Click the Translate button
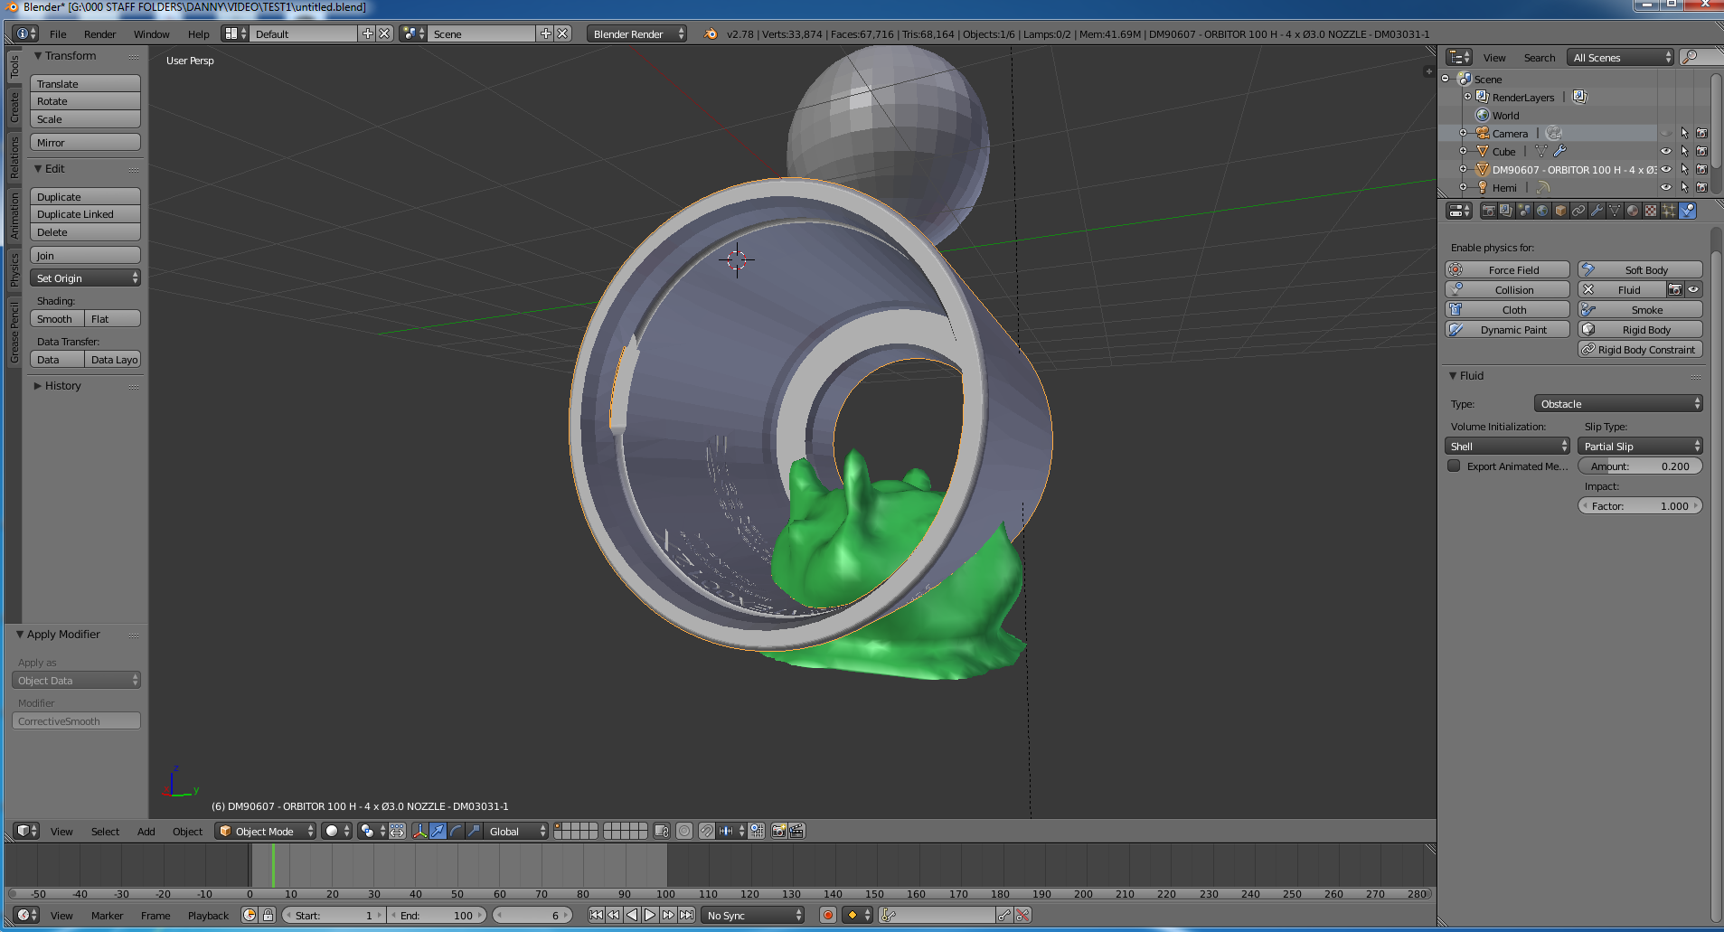This screenshot has height=932, width=1724. pyautogui.click(x=85, y=83)
